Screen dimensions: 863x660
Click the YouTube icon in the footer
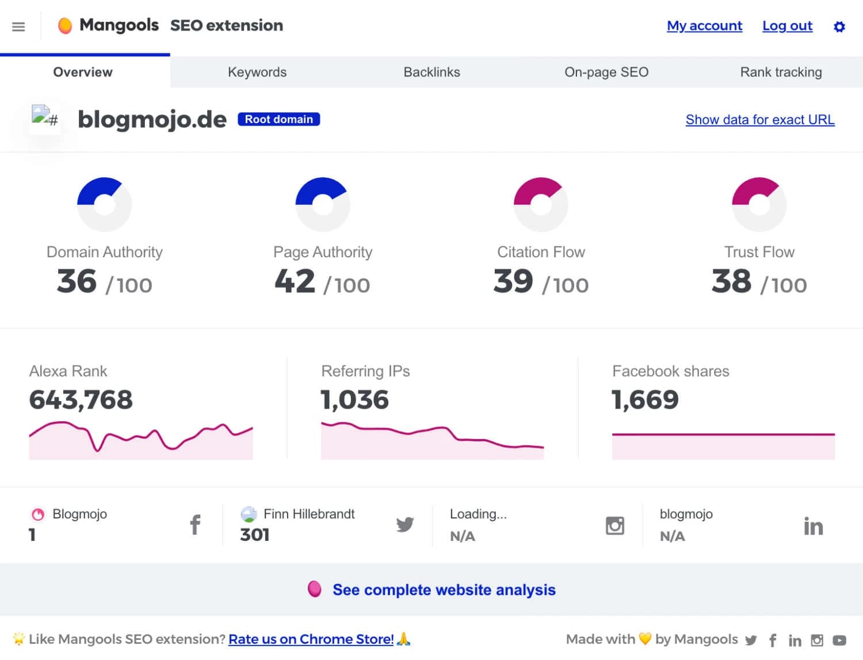click(839, 639)
